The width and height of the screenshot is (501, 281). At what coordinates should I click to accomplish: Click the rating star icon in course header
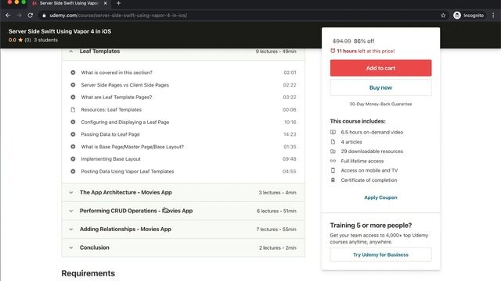tap(20, 40)
